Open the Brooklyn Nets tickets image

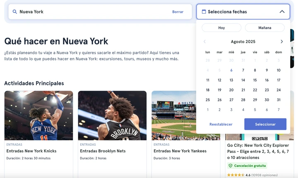112,115
